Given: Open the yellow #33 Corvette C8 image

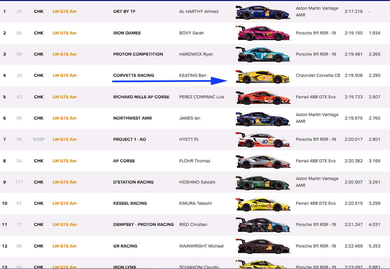Looking at the screenshot, I should [x=263, y=77].
